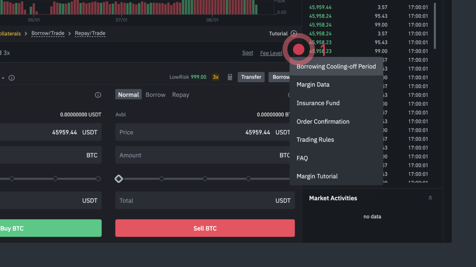Open Trading Rules from the menu

pyautogui.click(x=315, y=140)
